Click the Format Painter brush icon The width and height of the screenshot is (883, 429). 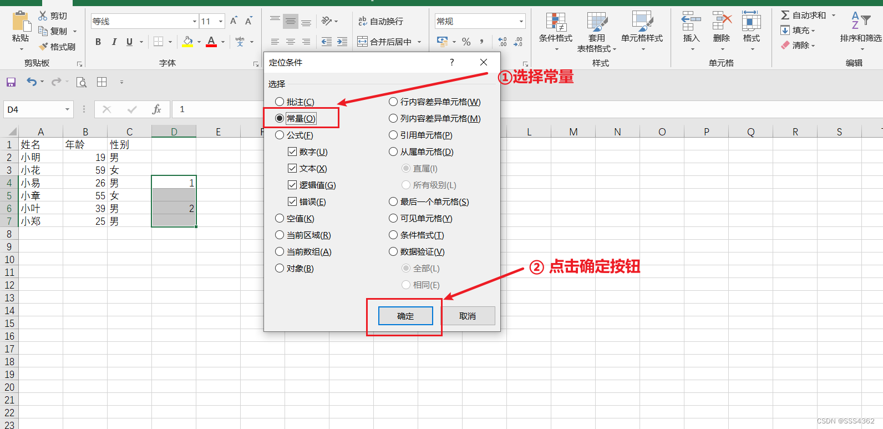43,47
